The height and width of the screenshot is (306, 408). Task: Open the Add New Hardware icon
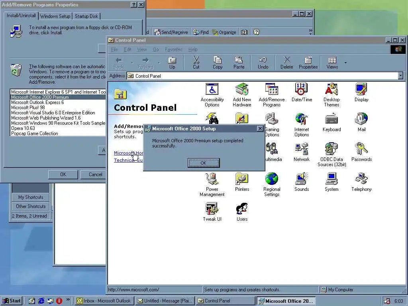click(242, 95)
